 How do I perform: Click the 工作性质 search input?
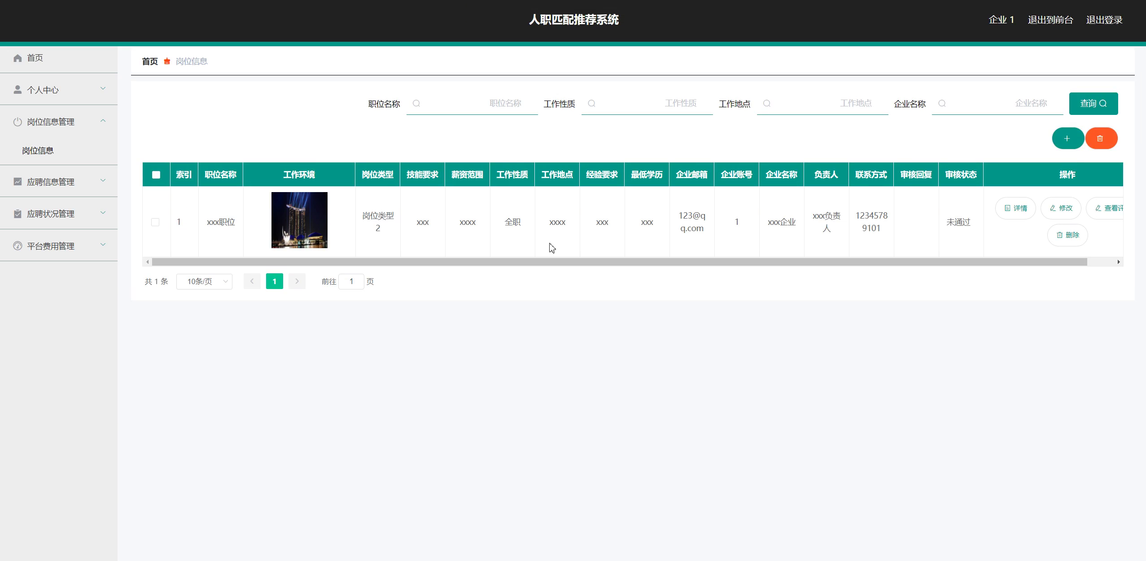tap(647, 104)
